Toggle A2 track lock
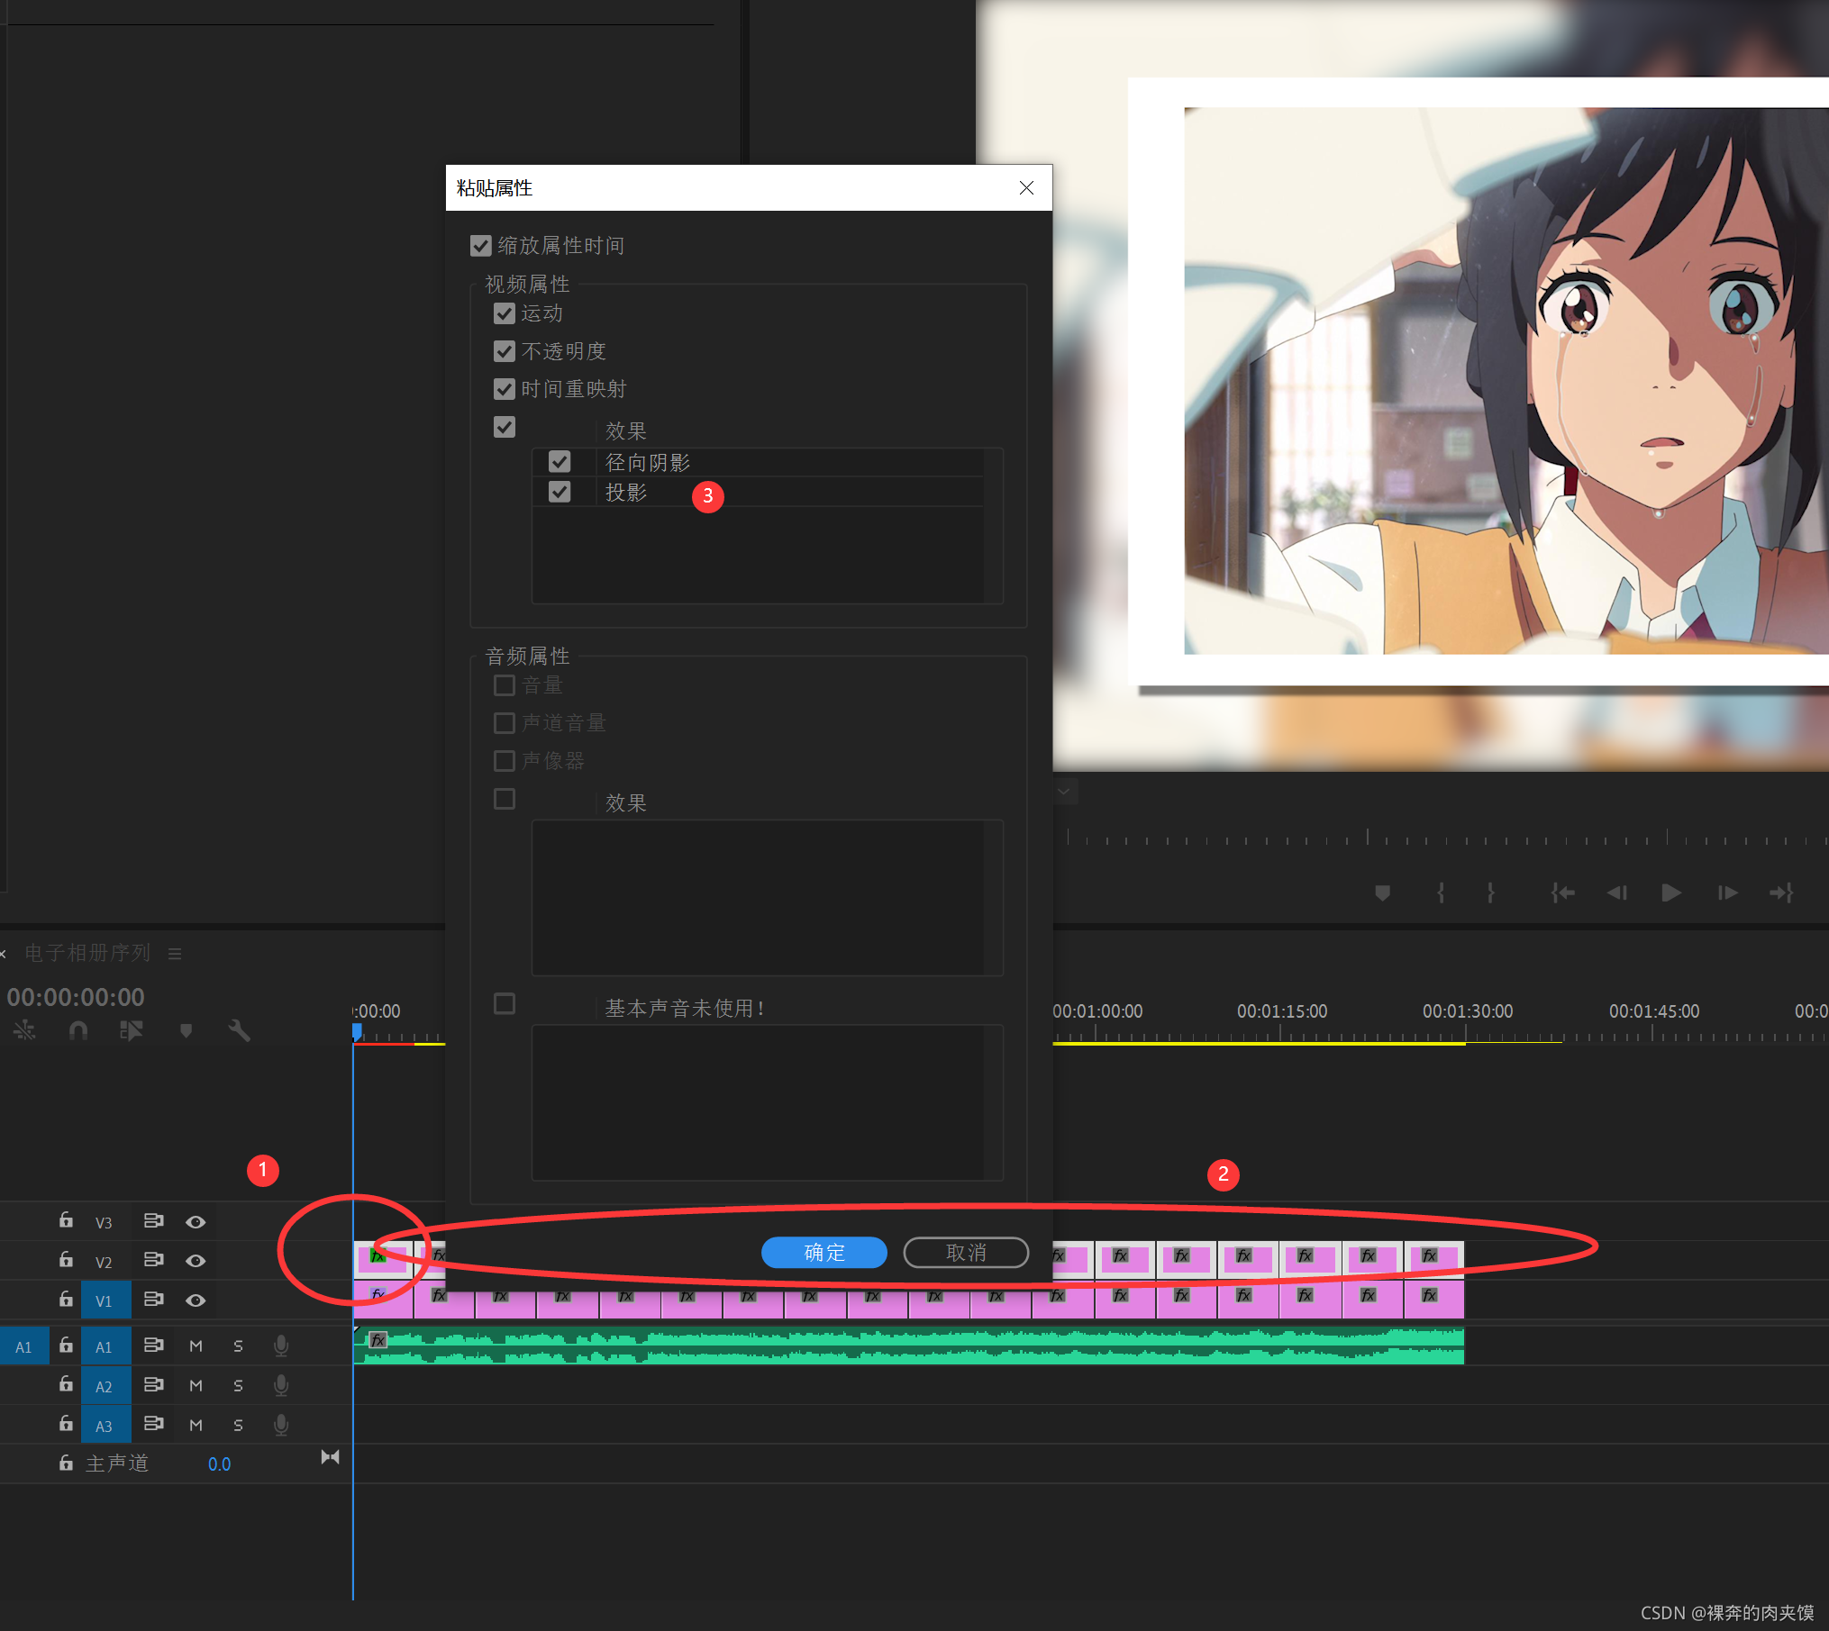 pyautogui.click(x=66, y=1384)
